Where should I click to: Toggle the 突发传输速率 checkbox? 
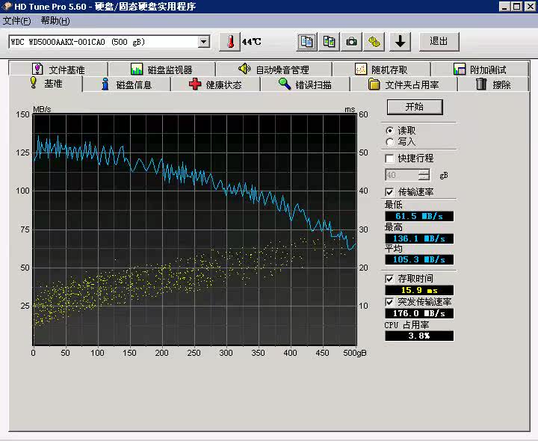point(389,302)
